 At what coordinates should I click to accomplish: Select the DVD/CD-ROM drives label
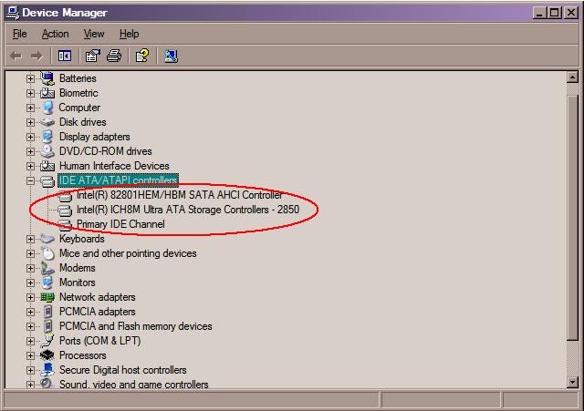point(106,151)
